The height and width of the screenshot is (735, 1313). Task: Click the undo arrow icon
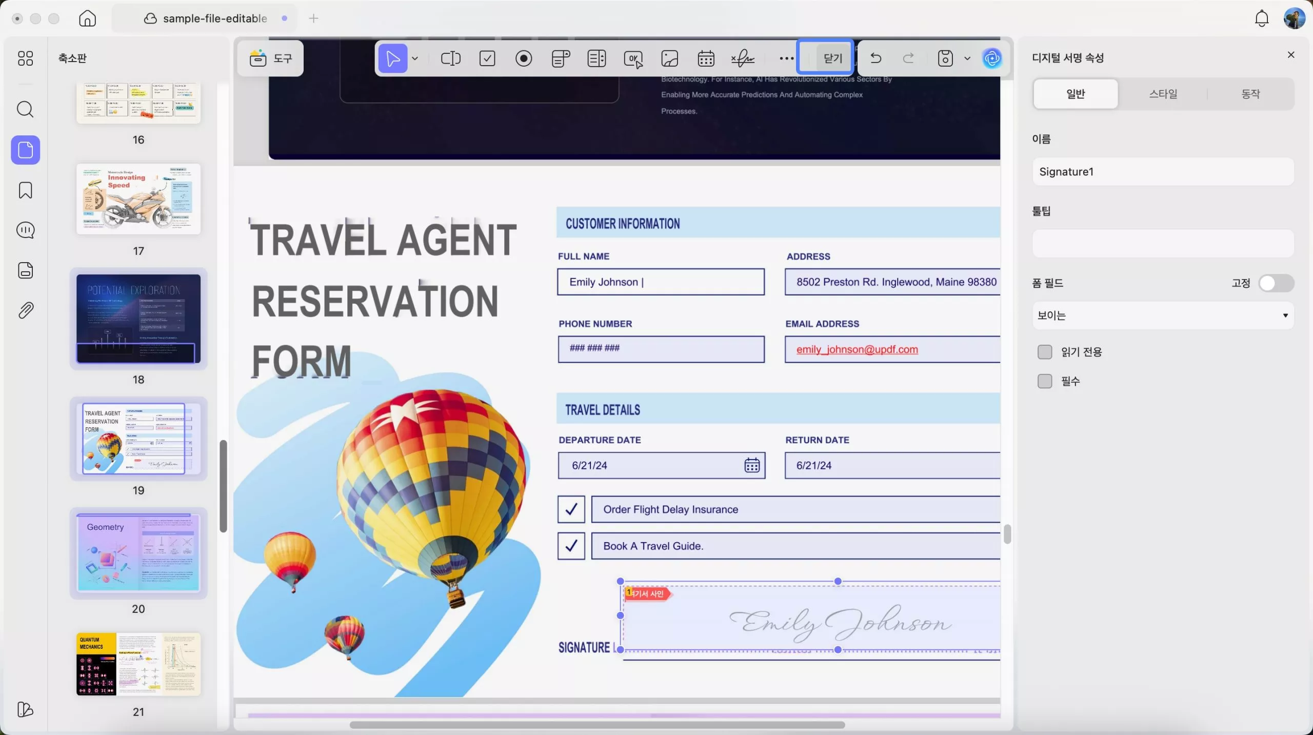click(876, 58)
